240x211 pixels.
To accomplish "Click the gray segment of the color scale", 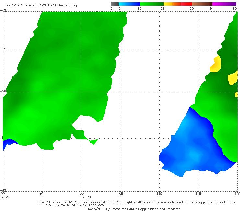I will coord(115,4).
